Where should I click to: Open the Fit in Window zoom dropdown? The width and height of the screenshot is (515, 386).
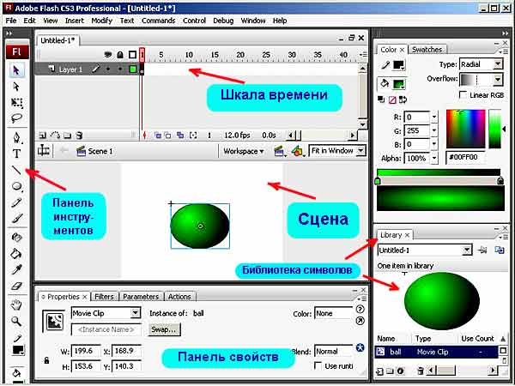click(x=337, y=151)
